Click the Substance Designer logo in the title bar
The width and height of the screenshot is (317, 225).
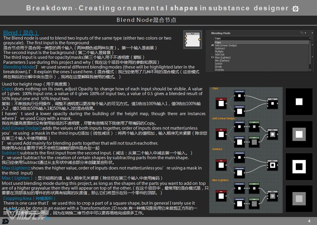pos(295,9)
